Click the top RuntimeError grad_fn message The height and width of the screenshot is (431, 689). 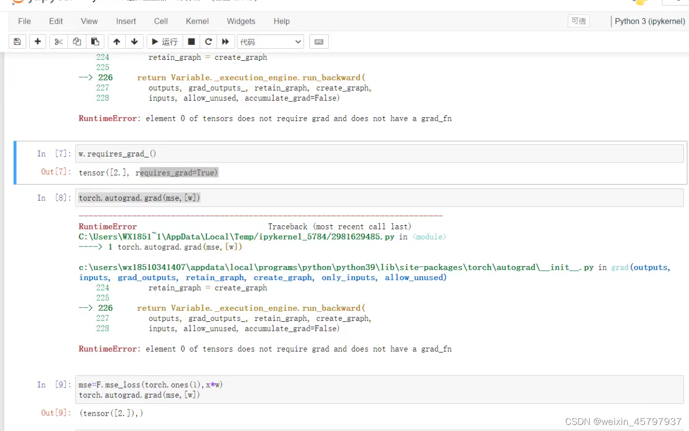coord(265,118)
